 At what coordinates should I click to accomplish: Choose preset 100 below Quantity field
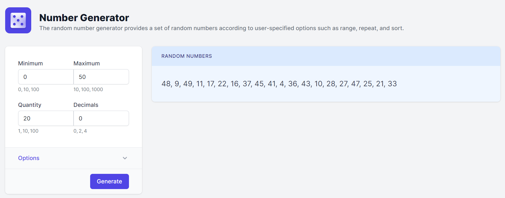click(34, 131)
